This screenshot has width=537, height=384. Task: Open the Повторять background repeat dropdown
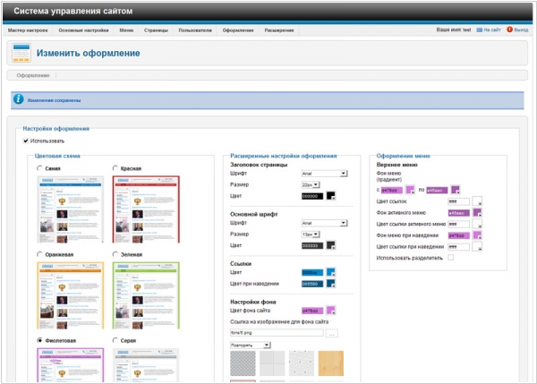(x=250, y=344)
